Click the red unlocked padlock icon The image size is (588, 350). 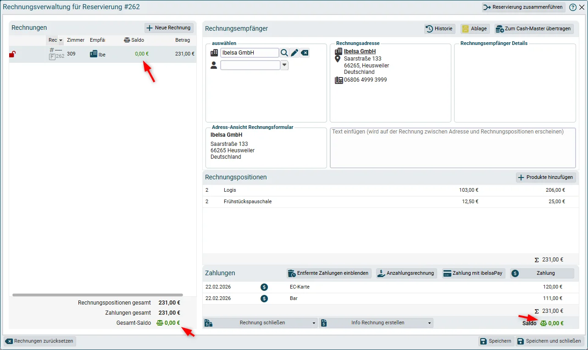coord(12,54)
